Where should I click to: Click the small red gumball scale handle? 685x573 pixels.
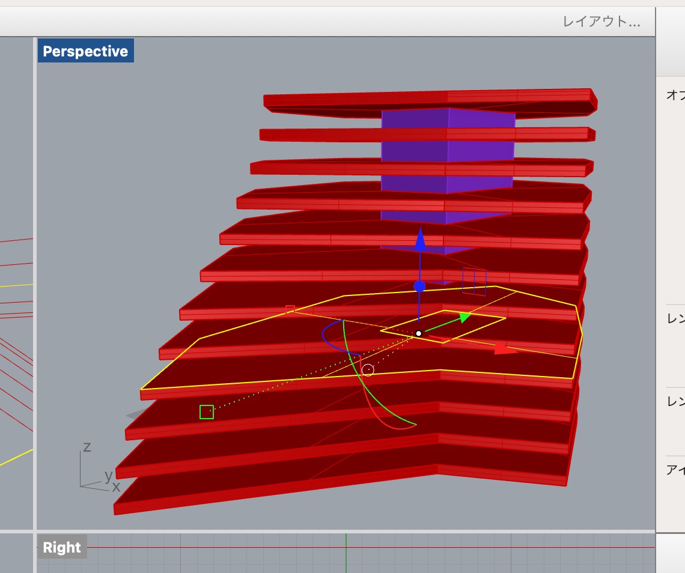(290, 309)
